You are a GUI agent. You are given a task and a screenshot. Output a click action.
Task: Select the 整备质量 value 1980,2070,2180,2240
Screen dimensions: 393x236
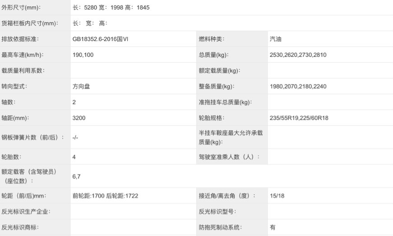tap(298, 86)
